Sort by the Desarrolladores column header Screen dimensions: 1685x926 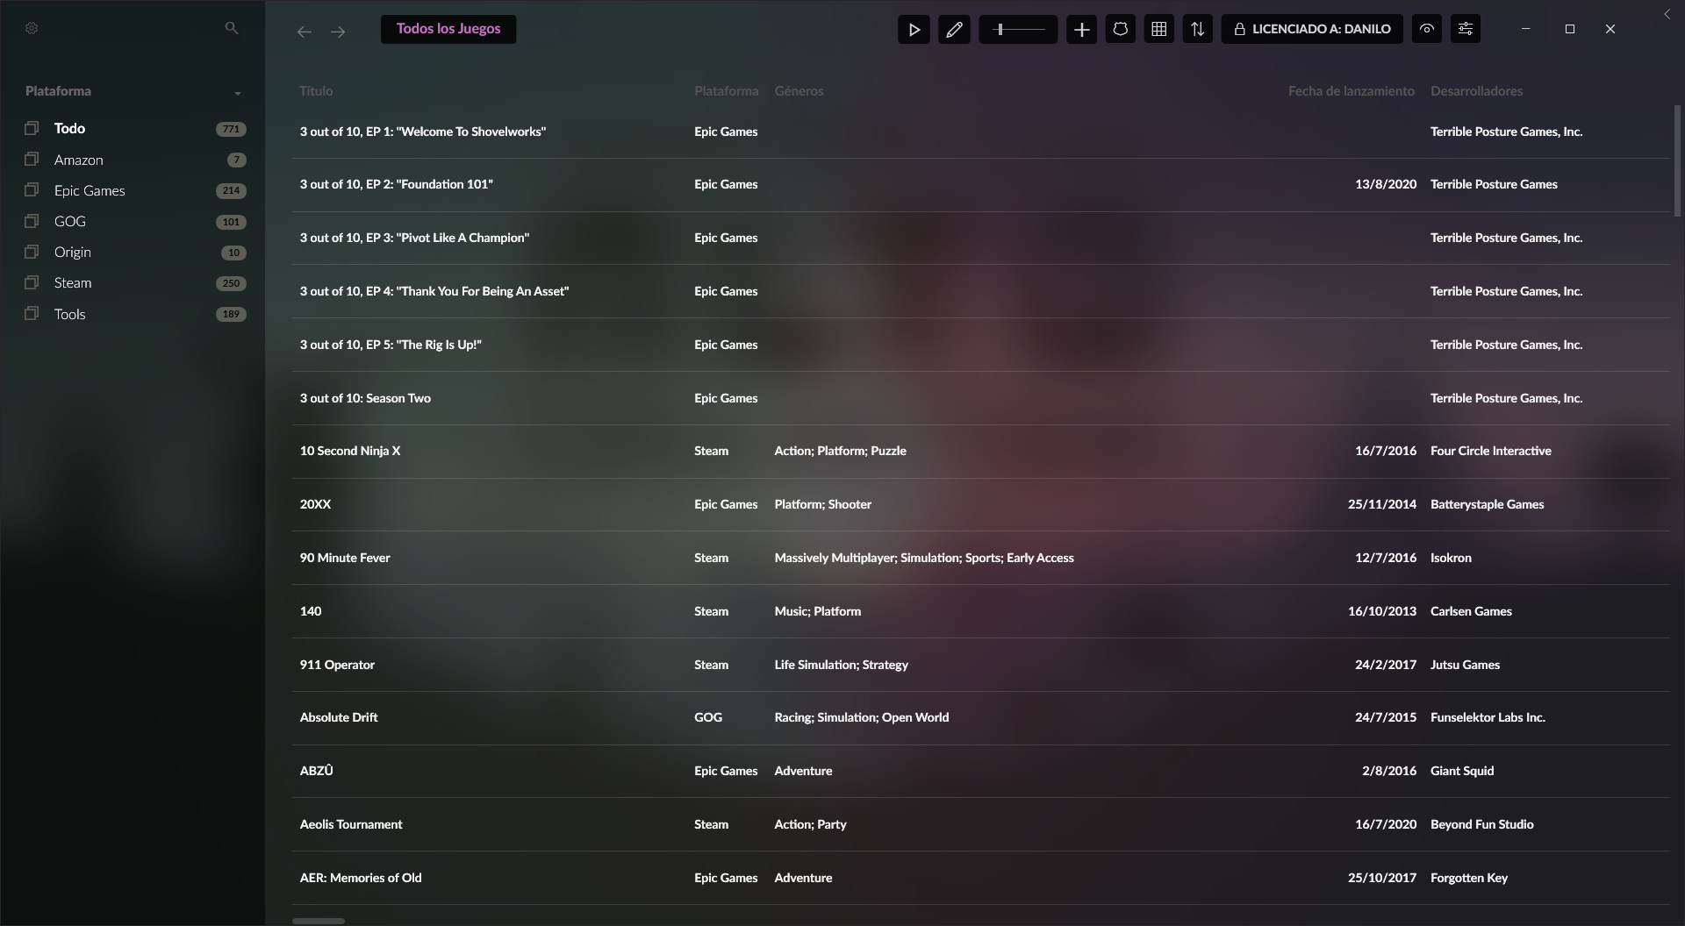click(1476, 91)
